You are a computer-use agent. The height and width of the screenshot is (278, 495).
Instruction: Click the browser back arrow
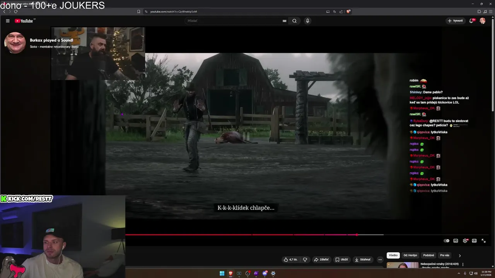(x=4, y=12)
